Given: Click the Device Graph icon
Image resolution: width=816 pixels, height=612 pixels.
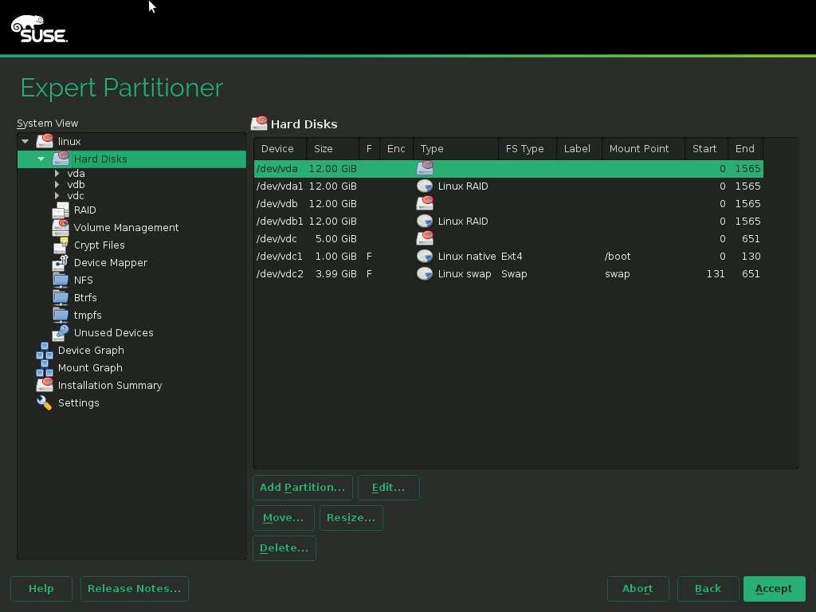Looking at the screenshot, I should [45, 351].
